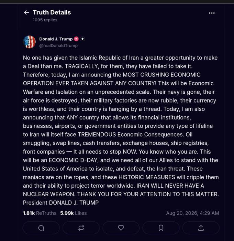
Task: Click the Truth Details header title
Action: point(52,12)
